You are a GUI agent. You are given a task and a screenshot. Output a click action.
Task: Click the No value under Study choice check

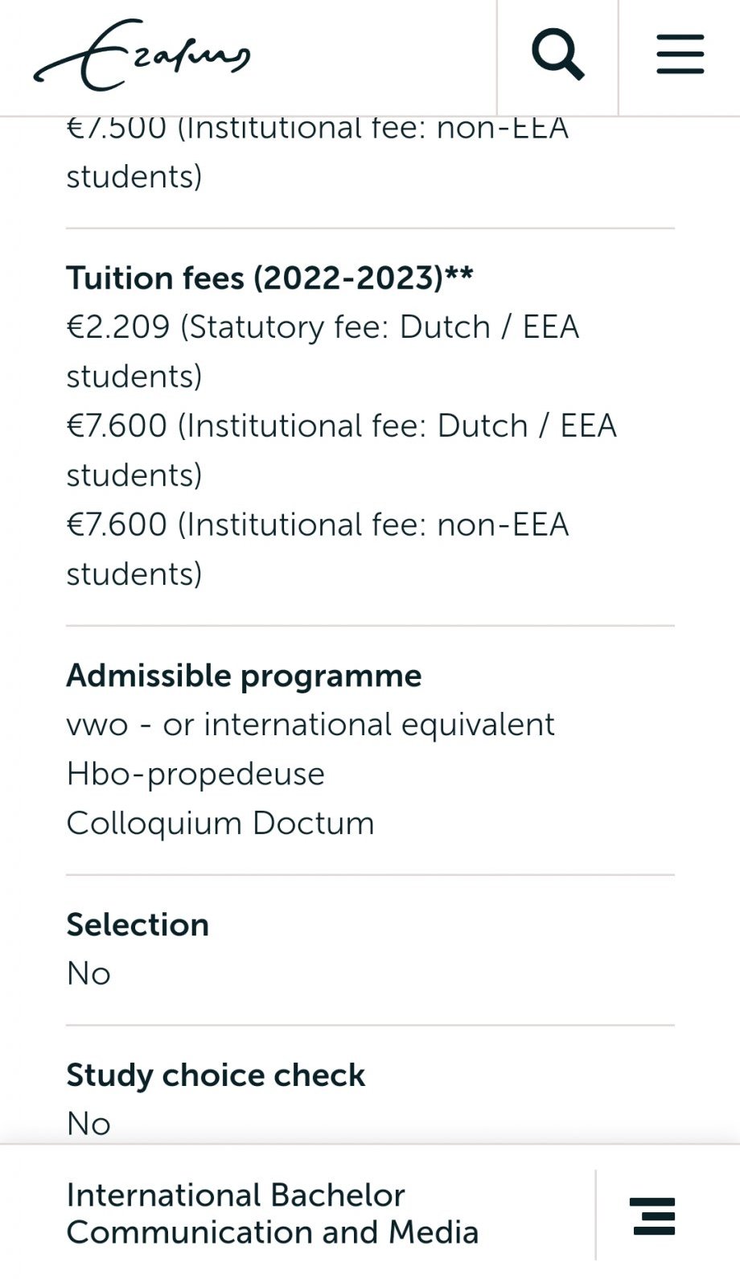pos(88,1124)
